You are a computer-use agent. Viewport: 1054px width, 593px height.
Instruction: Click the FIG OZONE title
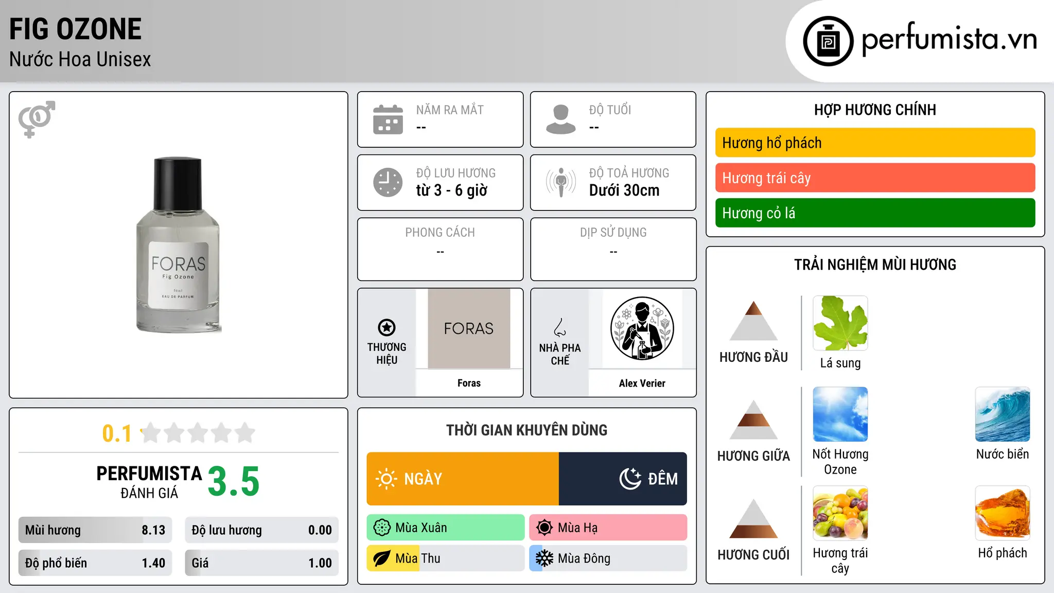(x=75, y=29)
